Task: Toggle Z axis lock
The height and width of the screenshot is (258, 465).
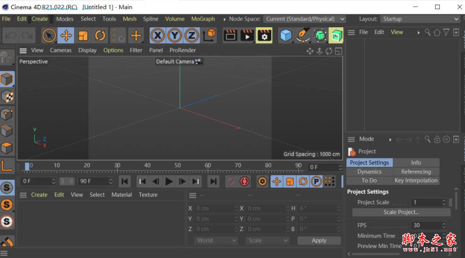Action: click(192, 36)
